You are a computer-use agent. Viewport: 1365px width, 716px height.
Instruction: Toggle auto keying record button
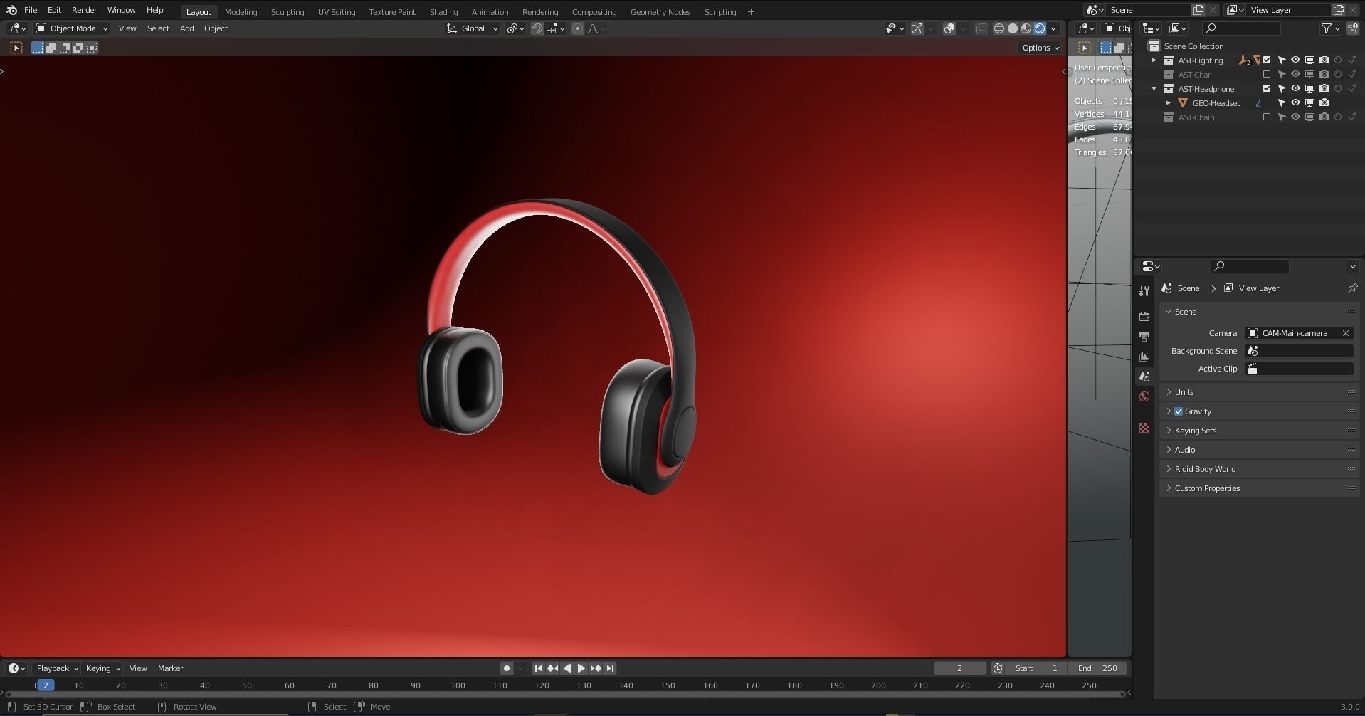click(x=506, y=668)
